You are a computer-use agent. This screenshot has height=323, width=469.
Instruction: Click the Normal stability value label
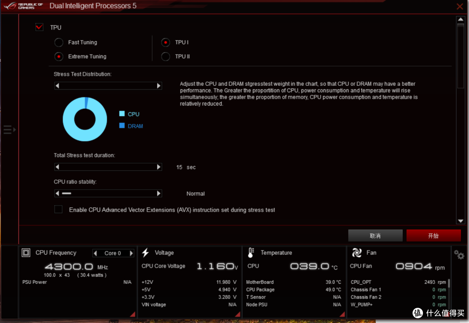195,194
